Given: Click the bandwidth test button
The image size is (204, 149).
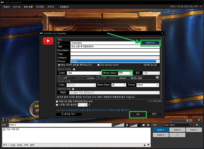Looking at the screenshot, I should [x=150, y=65].
